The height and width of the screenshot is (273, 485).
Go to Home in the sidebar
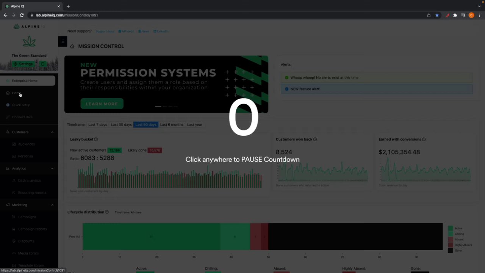pos(16,93)
